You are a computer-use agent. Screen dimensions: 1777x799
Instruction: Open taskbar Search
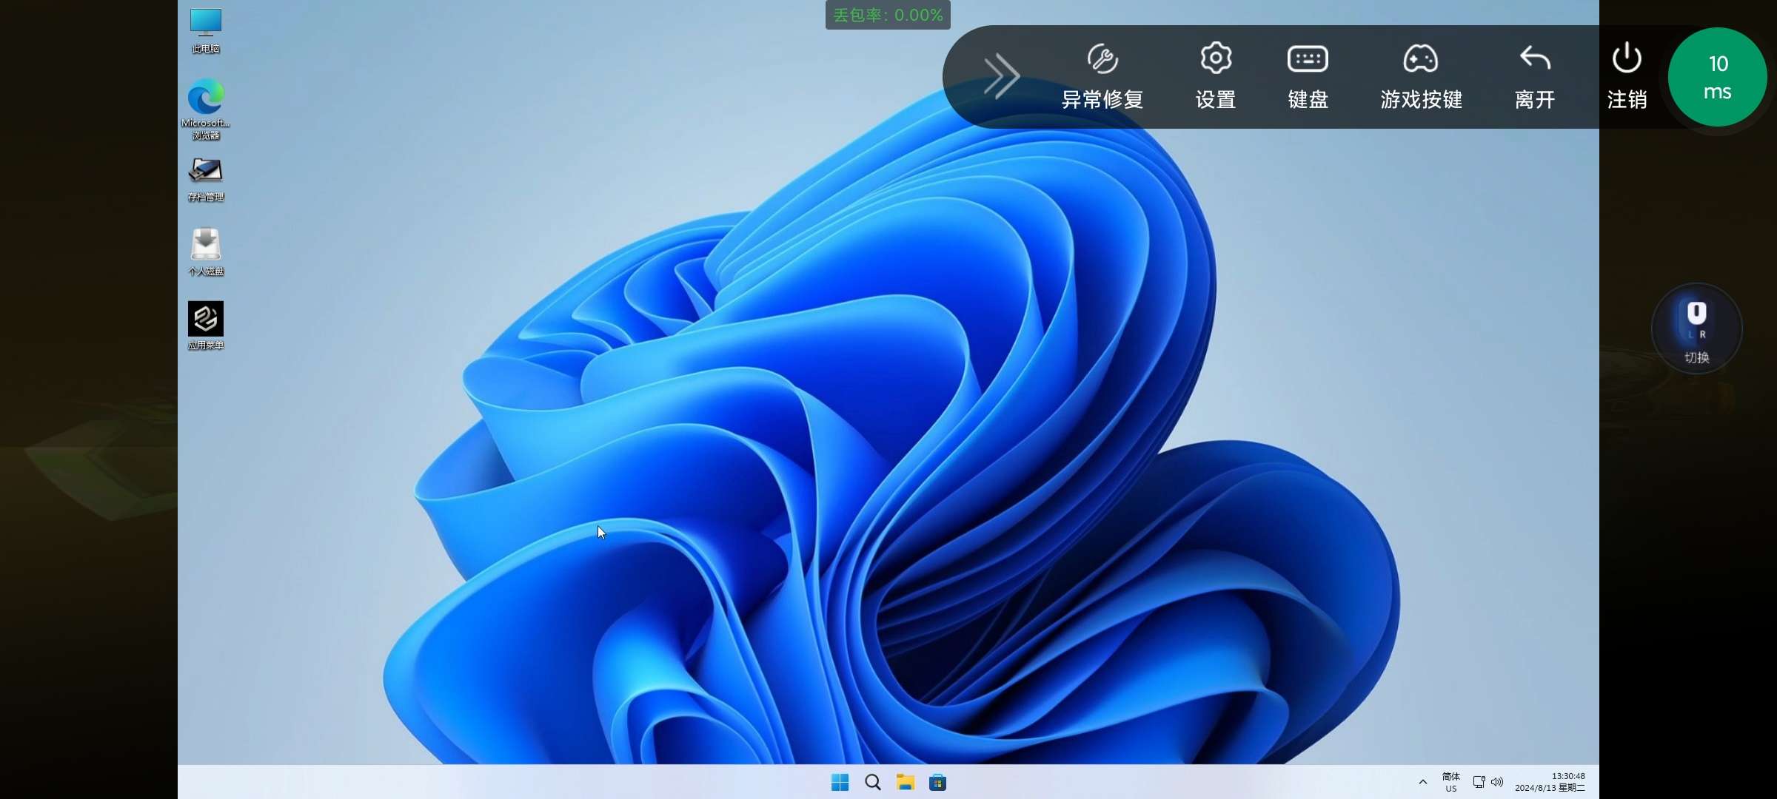pos(873,782)
